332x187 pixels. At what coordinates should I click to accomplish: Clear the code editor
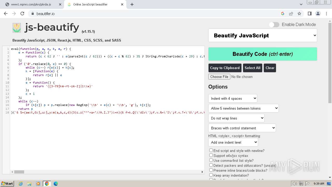tap(270, 68)
